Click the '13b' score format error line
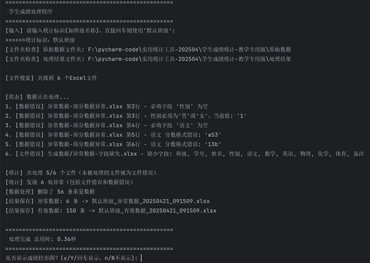Screen dimensions: 370x263 114,144
